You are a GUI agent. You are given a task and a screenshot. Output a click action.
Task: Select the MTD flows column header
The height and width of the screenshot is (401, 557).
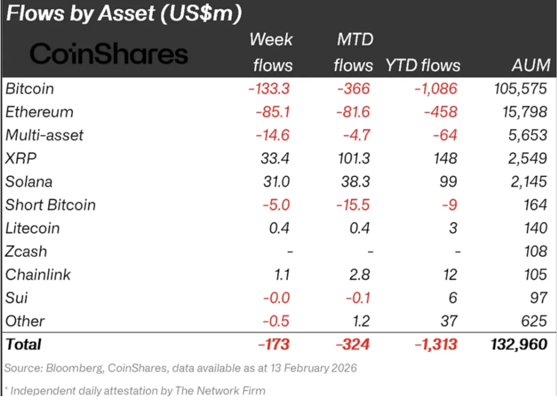[x=354, y=52]
